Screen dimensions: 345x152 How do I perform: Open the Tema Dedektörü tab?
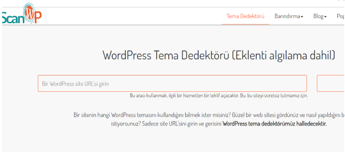pyautogui.click(x=245, y=16)
